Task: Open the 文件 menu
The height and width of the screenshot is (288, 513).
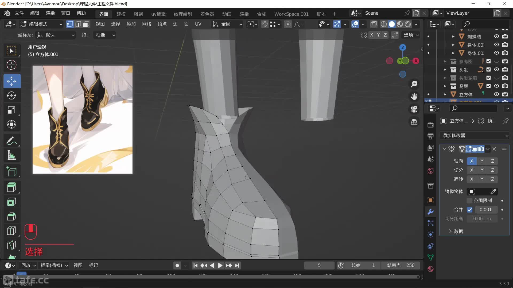Action: click(x=19, y=13)
